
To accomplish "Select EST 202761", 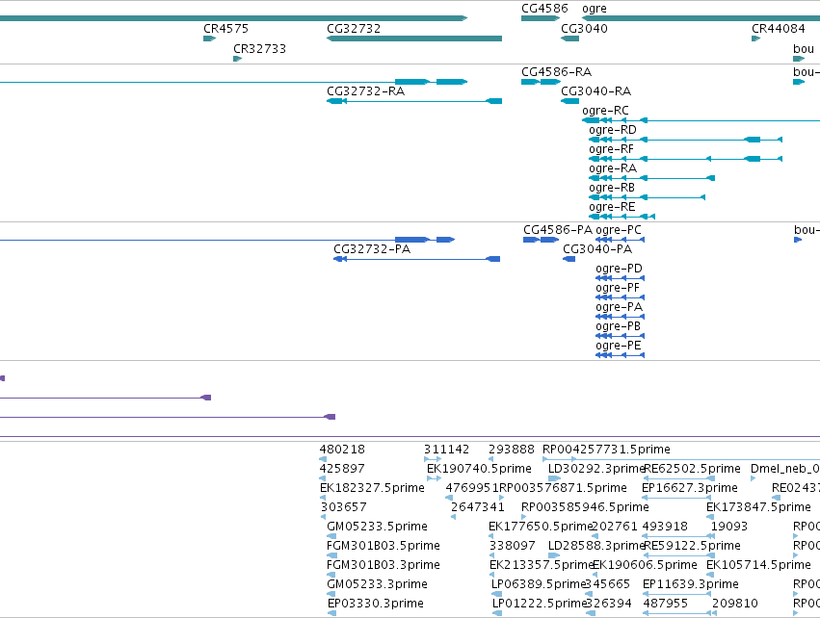I will pos(615,527).
